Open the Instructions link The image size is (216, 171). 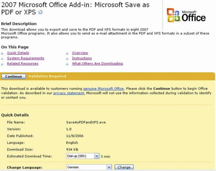82,58
